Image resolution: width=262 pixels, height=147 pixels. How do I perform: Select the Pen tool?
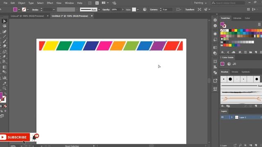pos(5,32)
